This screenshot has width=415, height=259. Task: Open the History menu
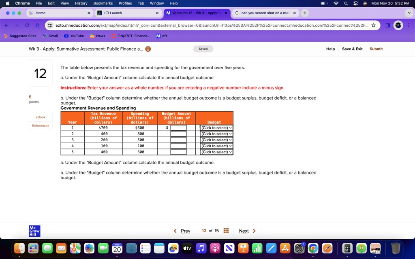81,3
